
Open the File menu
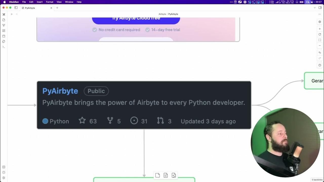(24, 2)
